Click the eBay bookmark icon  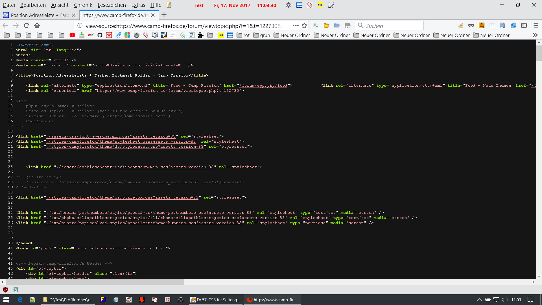(91, 35)
